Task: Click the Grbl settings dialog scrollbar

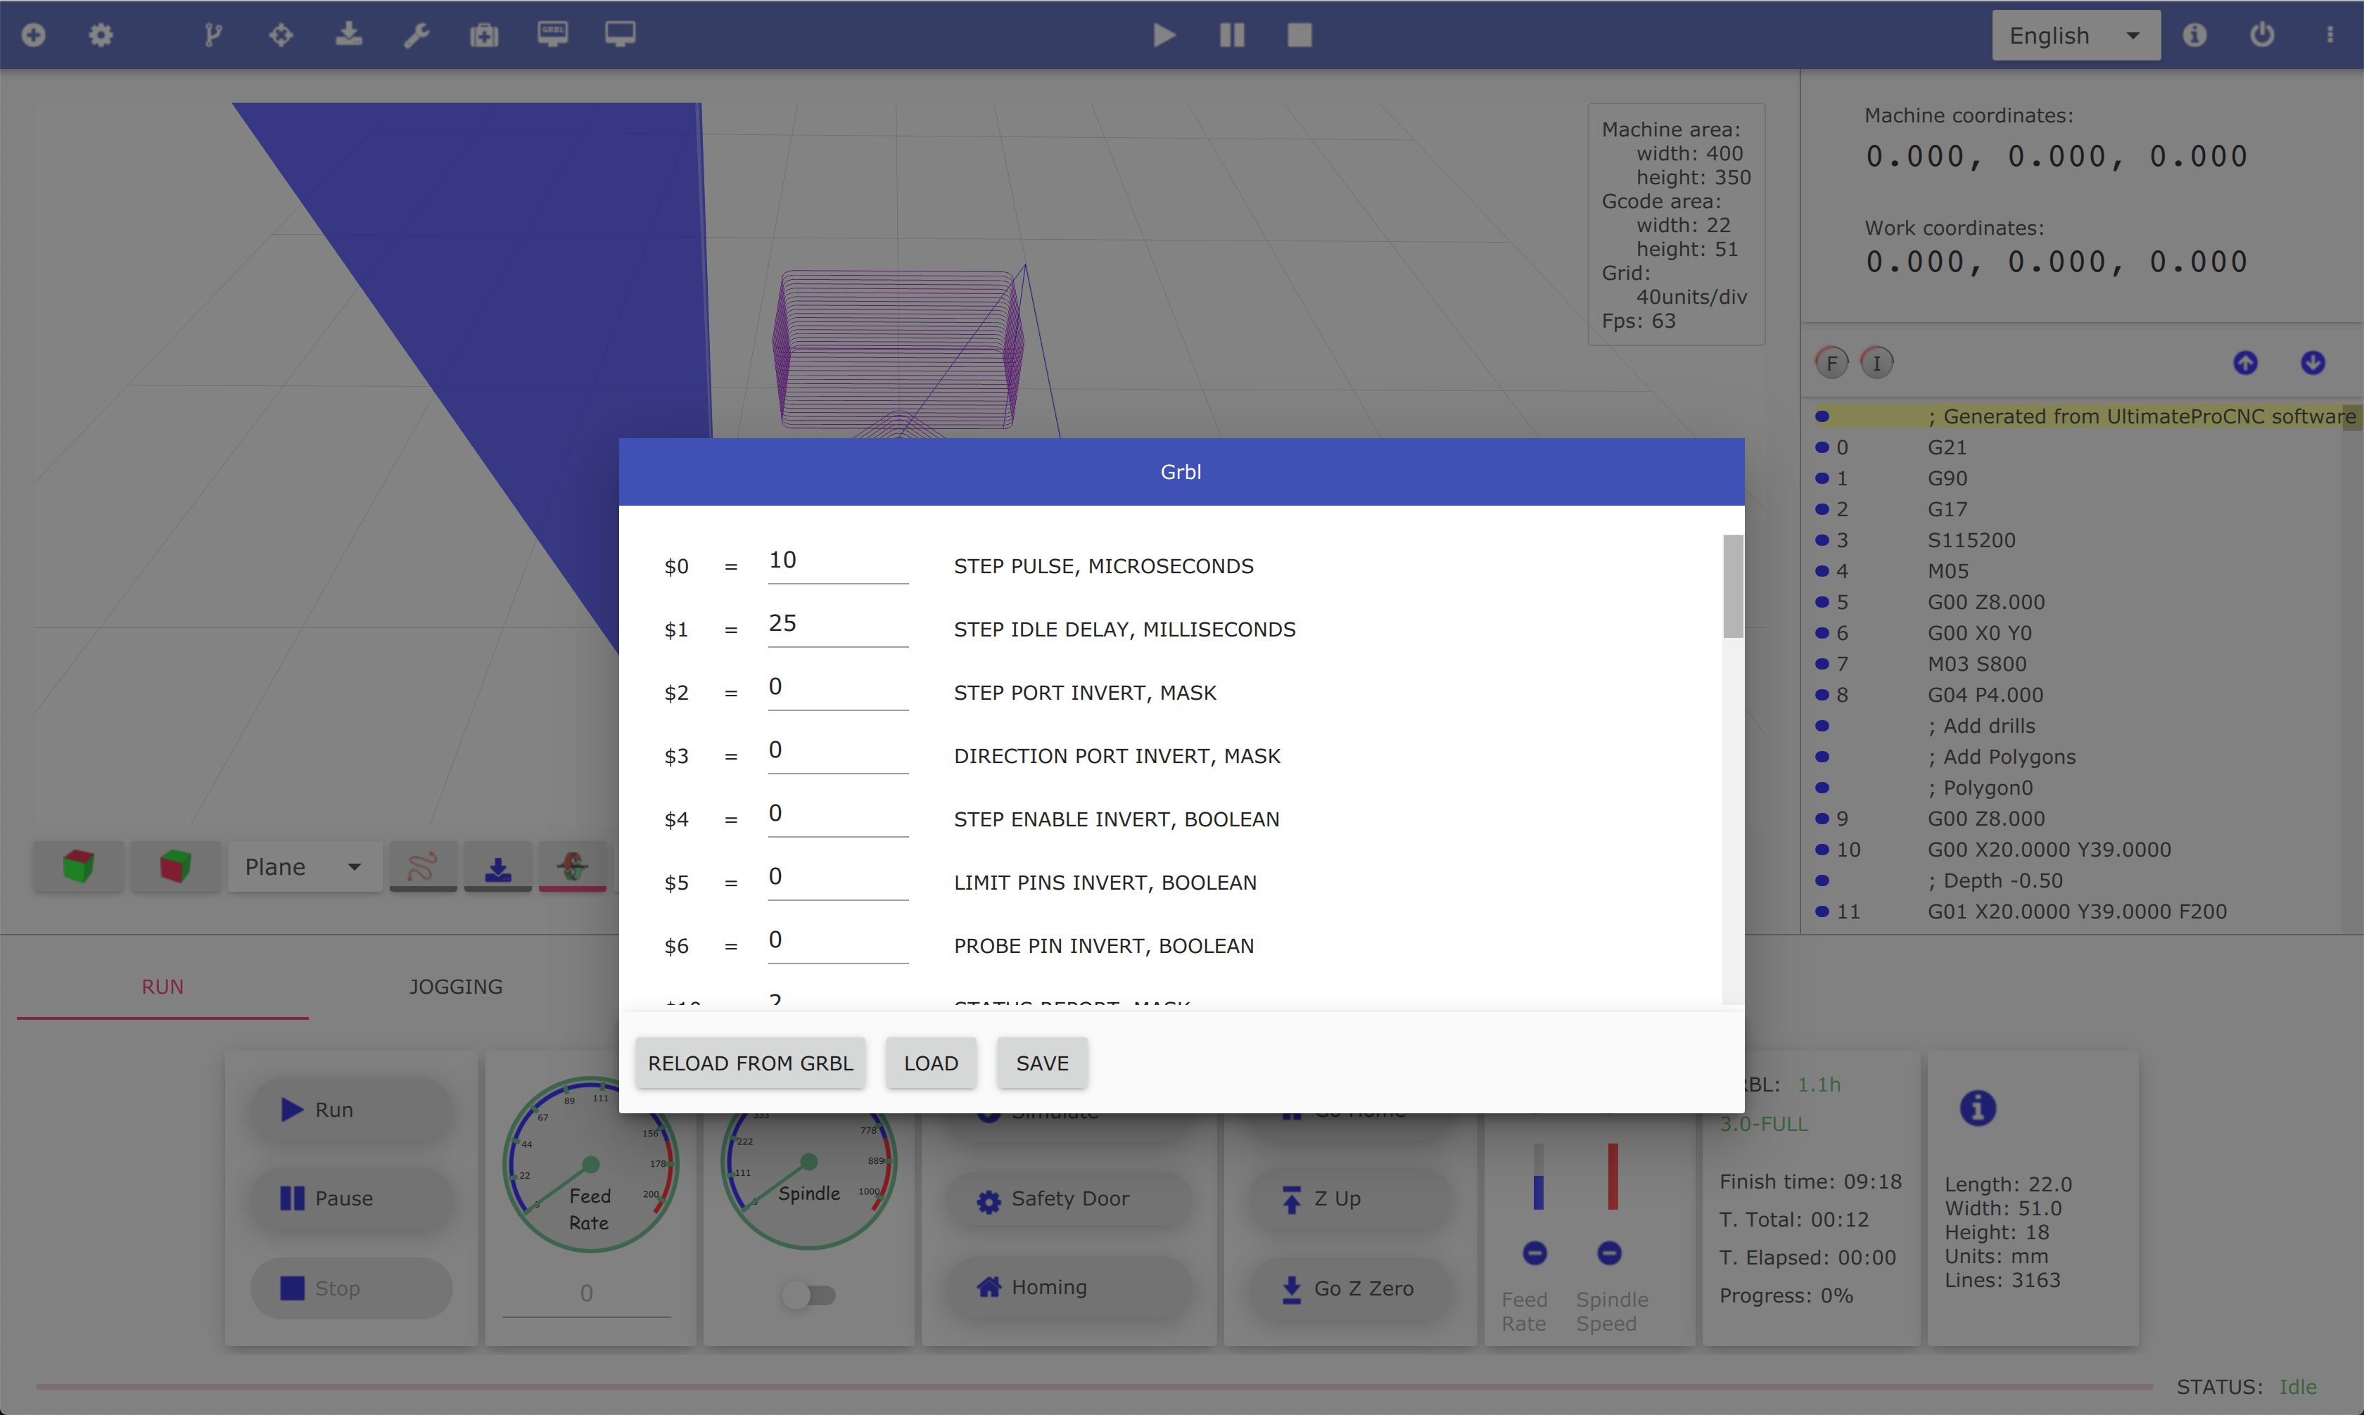Action: point(1733,587)
